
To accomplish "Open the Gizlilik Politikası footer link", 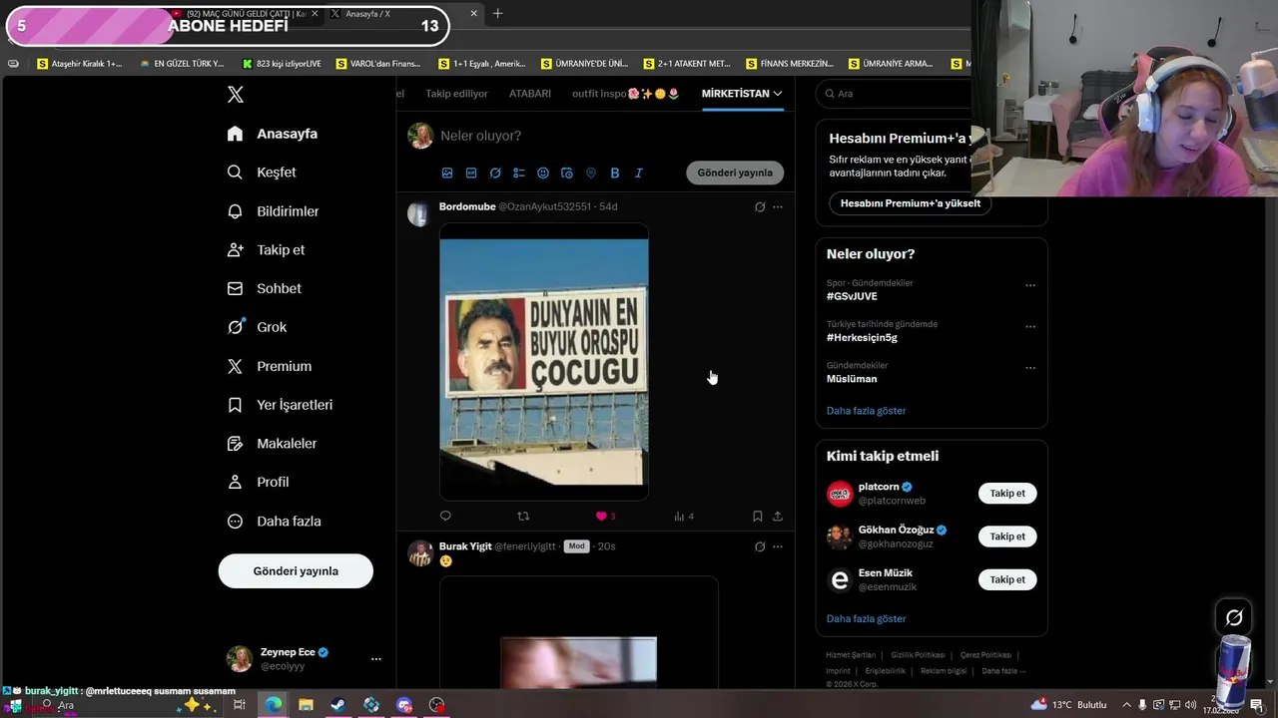I will (x=918, y=655).
